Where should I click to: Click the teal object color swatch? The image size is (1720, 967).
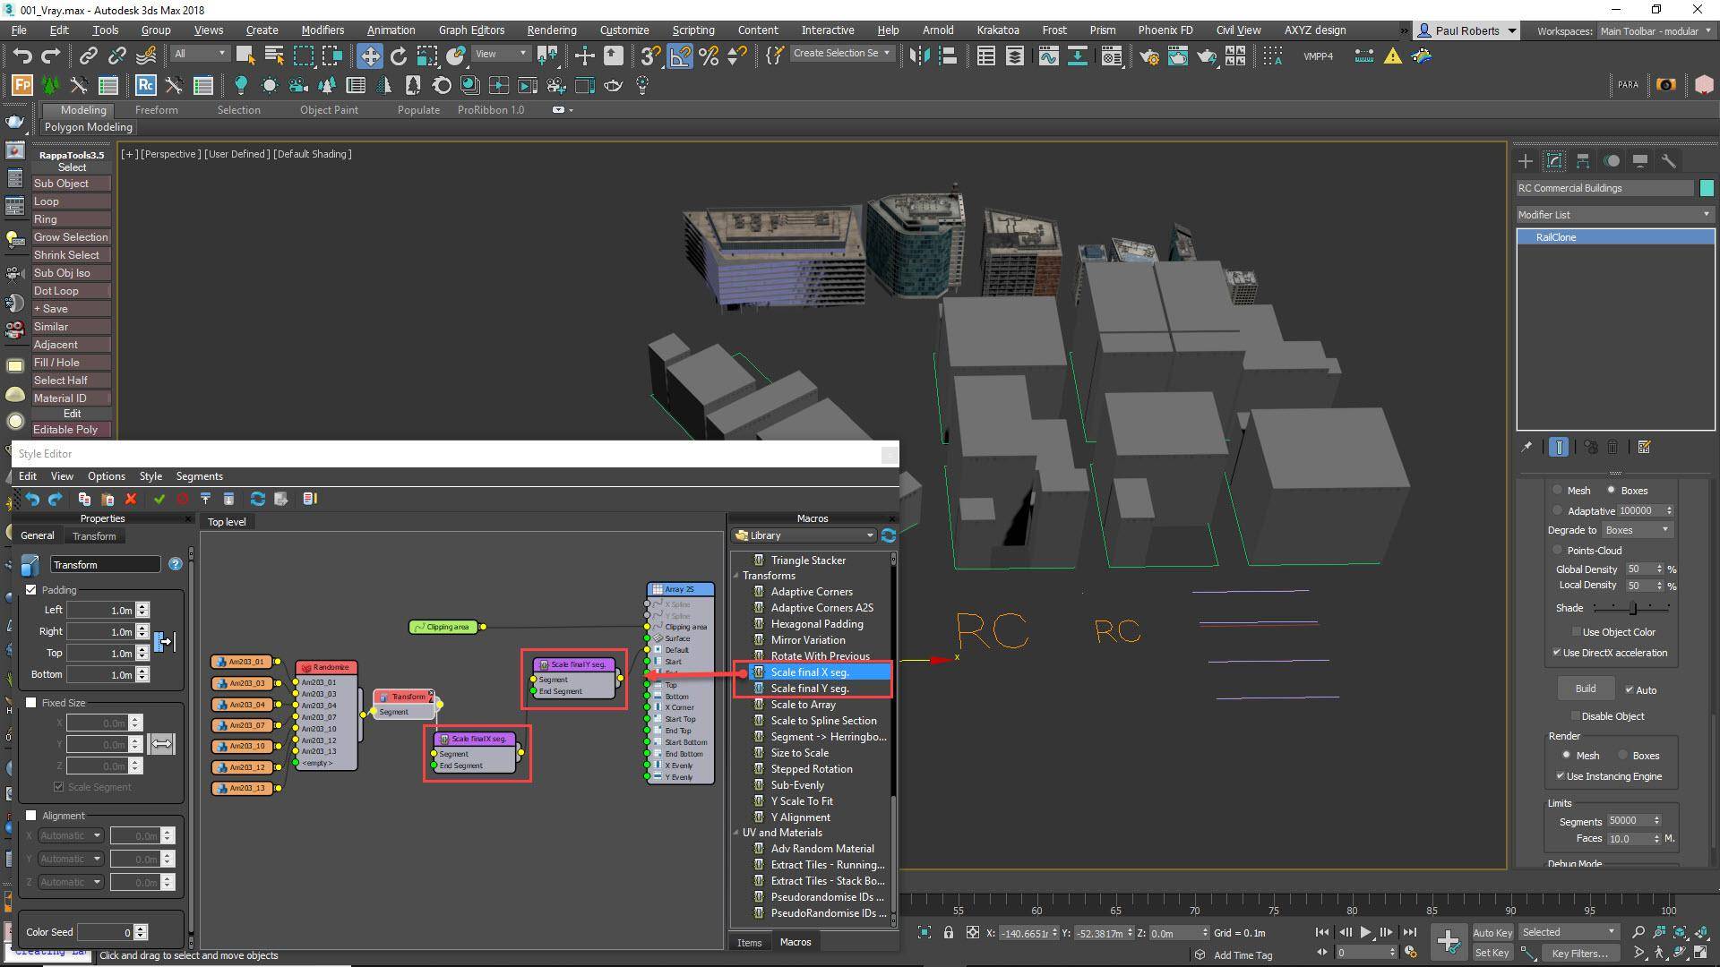1707,188
